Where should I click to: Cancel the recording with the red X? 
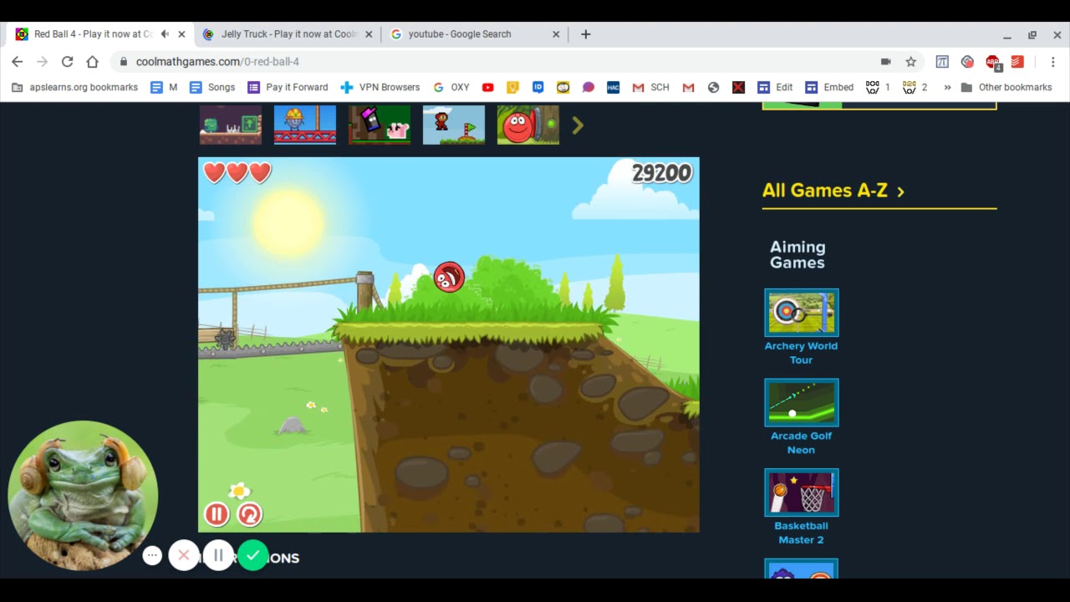184,555
